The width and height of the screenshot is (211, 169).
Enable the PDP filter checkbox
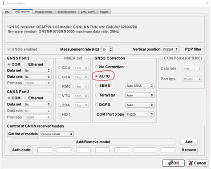point(183,49)
